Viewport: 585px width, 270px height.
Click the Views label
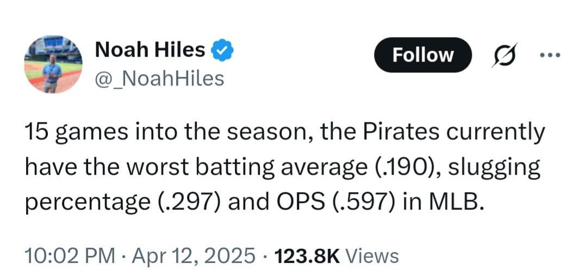[x=372, y=255]
